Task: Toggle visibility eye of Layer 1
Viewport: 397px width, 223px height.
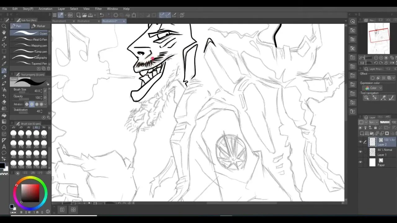Action: coord(360,152)
